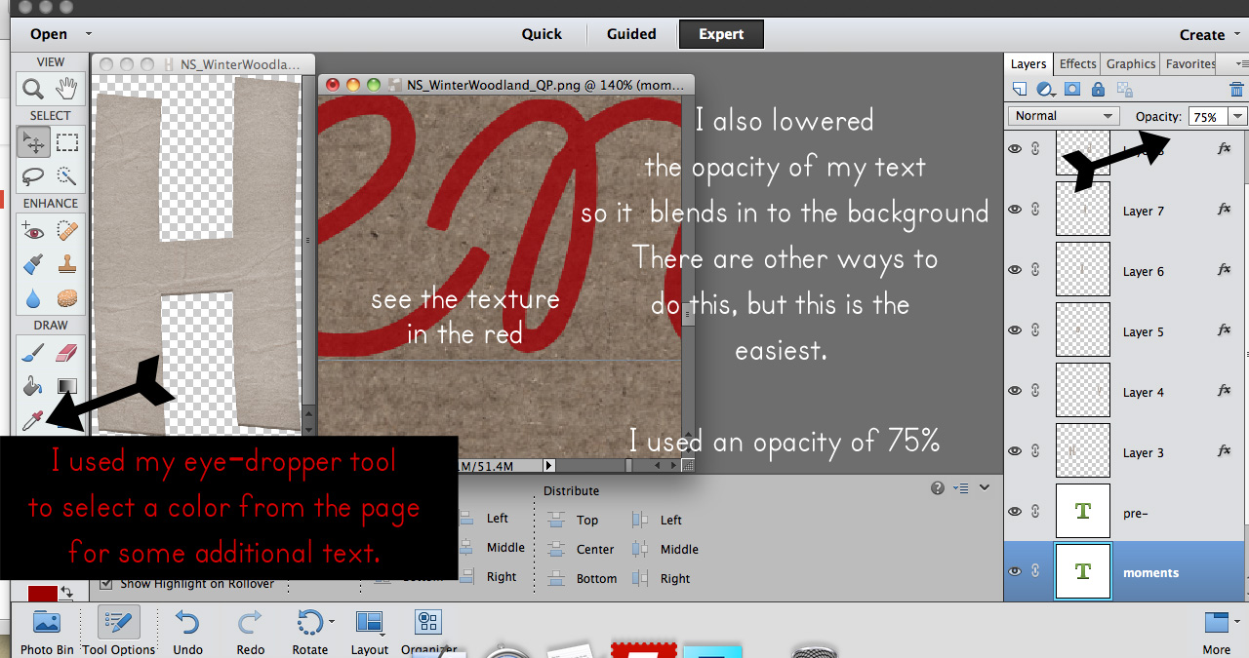Delete layer using the trash icon
This screenshot has height=658, width=1249.
[1236, 90]
